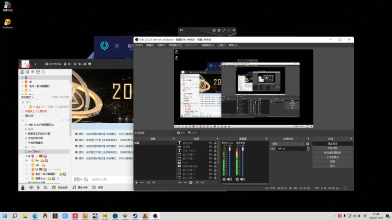Toggle YY microphone at bottom bar
The image size is (392, 220).
(x=38, y=187)
